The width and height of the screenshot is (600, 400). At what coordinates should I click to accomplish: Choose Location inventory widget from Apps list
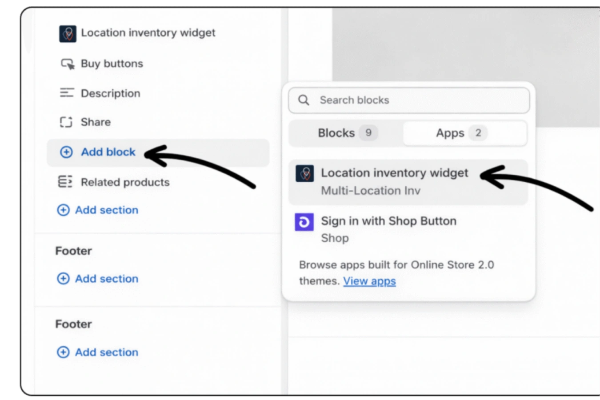[x=394, y=173]
